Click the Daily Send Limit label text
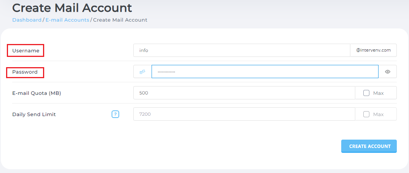 tap(34, 114)
